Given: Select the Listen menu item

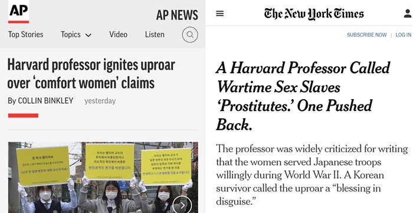Looking at the screenshot, I should 155,34.
